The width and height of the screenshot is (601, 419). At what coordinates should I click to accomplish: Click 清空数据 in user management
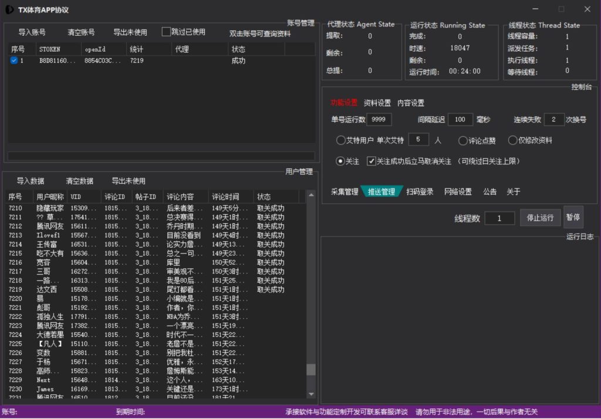[79, 181]
